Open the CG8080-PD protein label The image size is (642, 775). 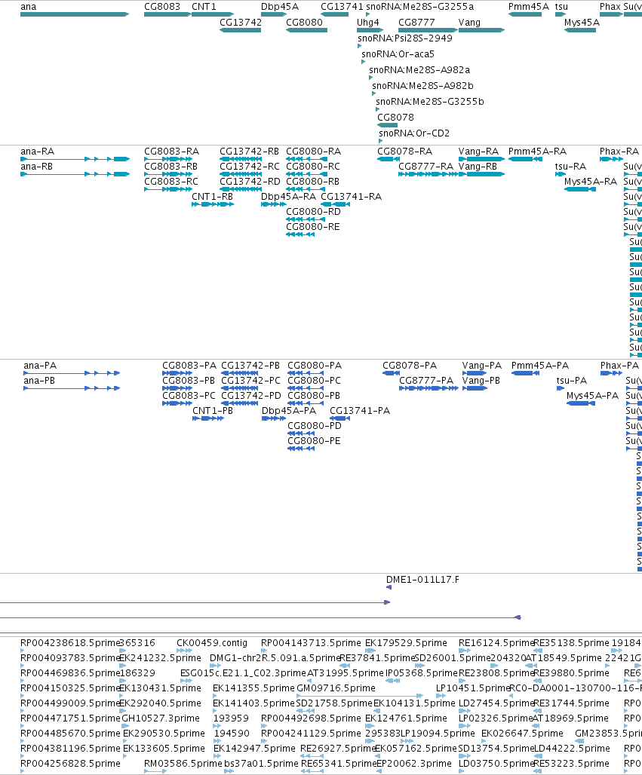pos(315,426)
